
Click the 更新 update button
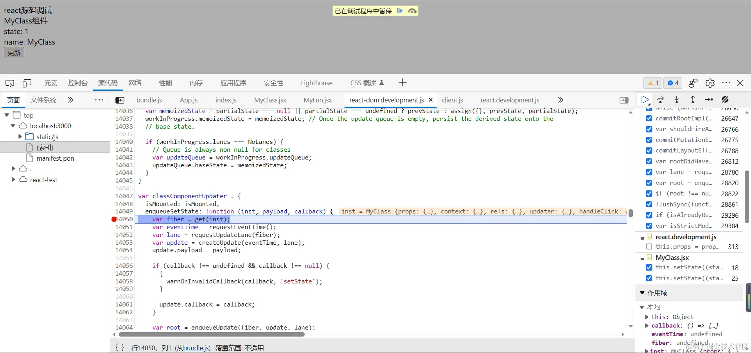tap(14, 53)
